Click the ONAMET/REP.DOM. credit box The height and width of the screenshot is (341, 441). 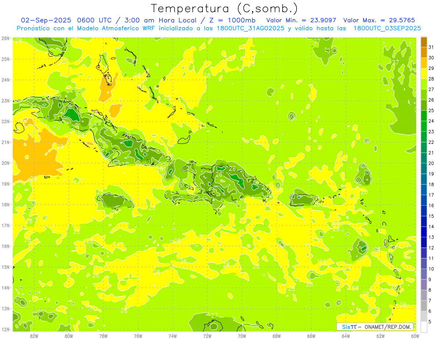click(x=375, y=326)
